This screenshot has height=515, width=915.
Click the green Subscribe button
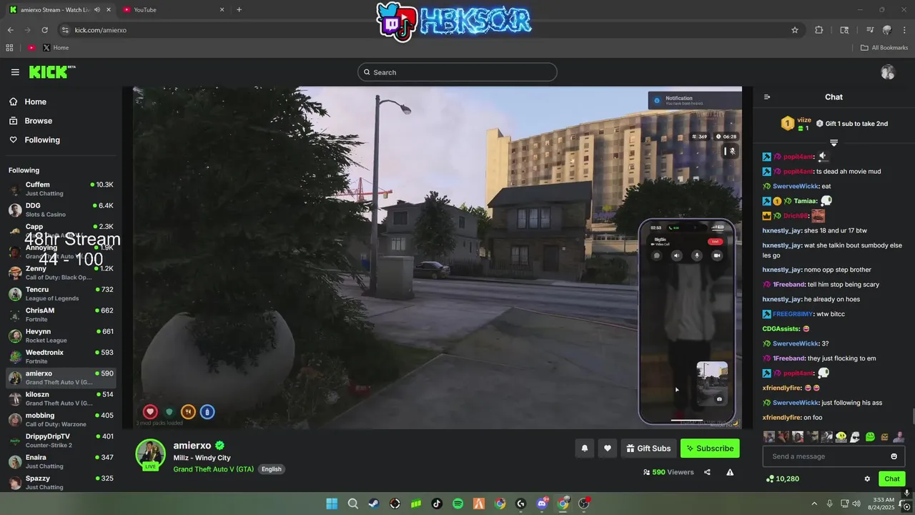click(x=710, y=448)
